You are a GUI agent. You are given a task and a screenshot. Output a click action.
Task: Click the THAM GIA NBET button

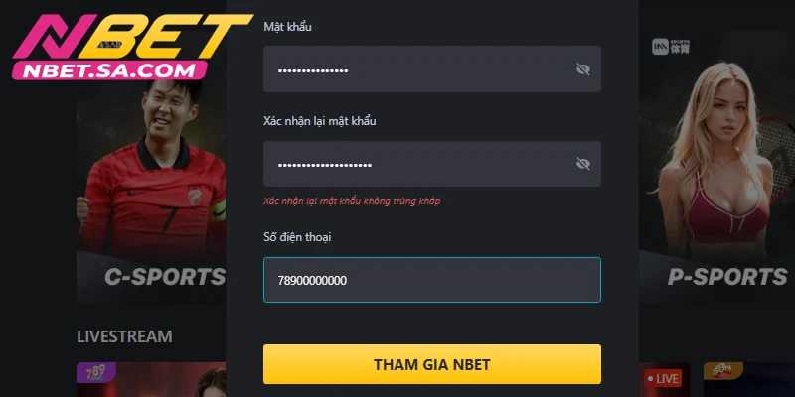pyautogui.click(x=432, y=364)
